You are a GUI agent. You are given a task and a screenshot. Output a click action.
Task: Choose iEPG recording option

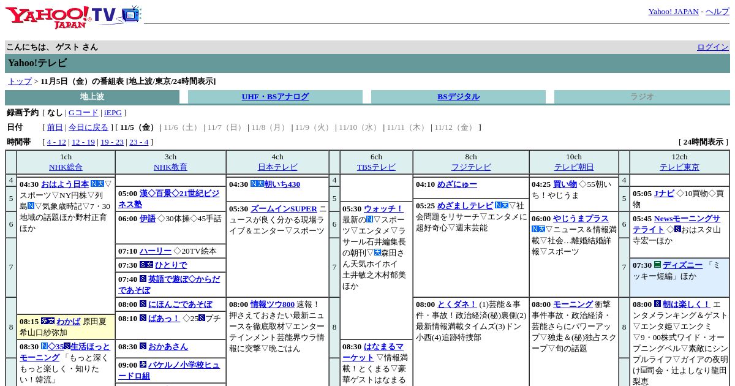click(113, 113)
